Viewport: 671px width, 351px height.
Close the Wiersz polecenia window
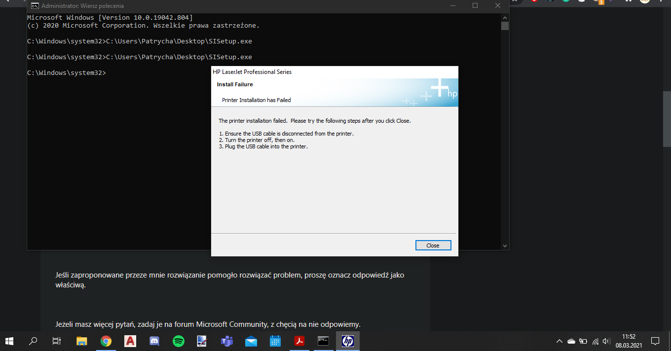coord(498,6)
